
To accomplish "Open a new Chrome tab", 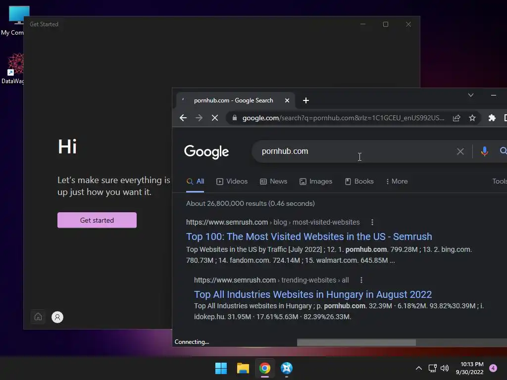I will click(306, 100).
